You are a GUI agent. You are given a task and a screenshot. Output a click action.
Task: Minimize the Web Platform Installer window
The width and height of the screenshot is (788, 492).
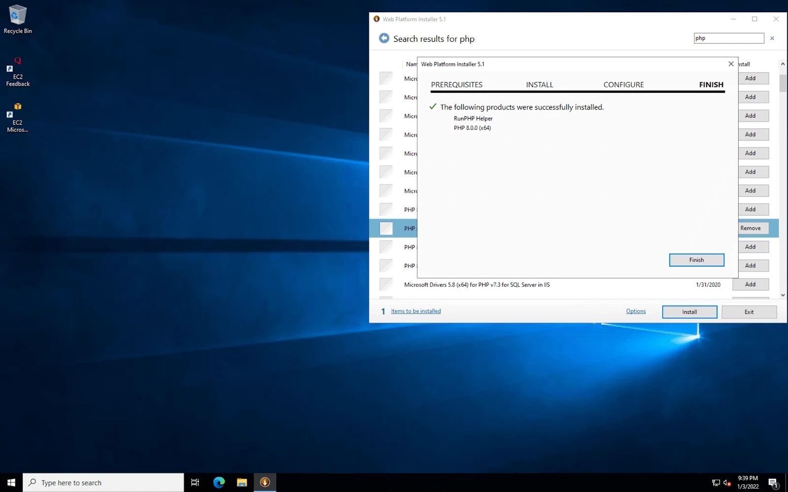[733, 19]
